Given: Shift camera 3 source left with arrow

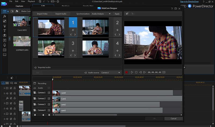Looking at the screenshot, I should tap(71, 55).
